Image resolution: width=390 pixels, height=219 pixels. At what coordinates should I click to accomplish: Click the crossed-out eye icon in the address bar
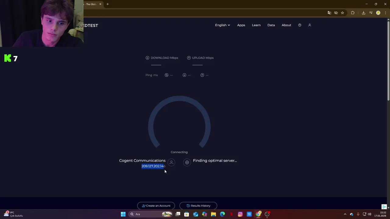(336, 13)
